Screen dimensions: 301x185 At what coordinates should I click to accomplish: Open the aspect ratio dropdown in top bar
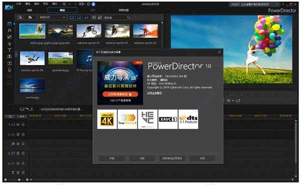click(x=82, y=4)
